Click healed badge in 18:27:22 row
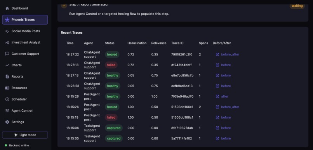This screenshot has width=313, height=150. 112,54
